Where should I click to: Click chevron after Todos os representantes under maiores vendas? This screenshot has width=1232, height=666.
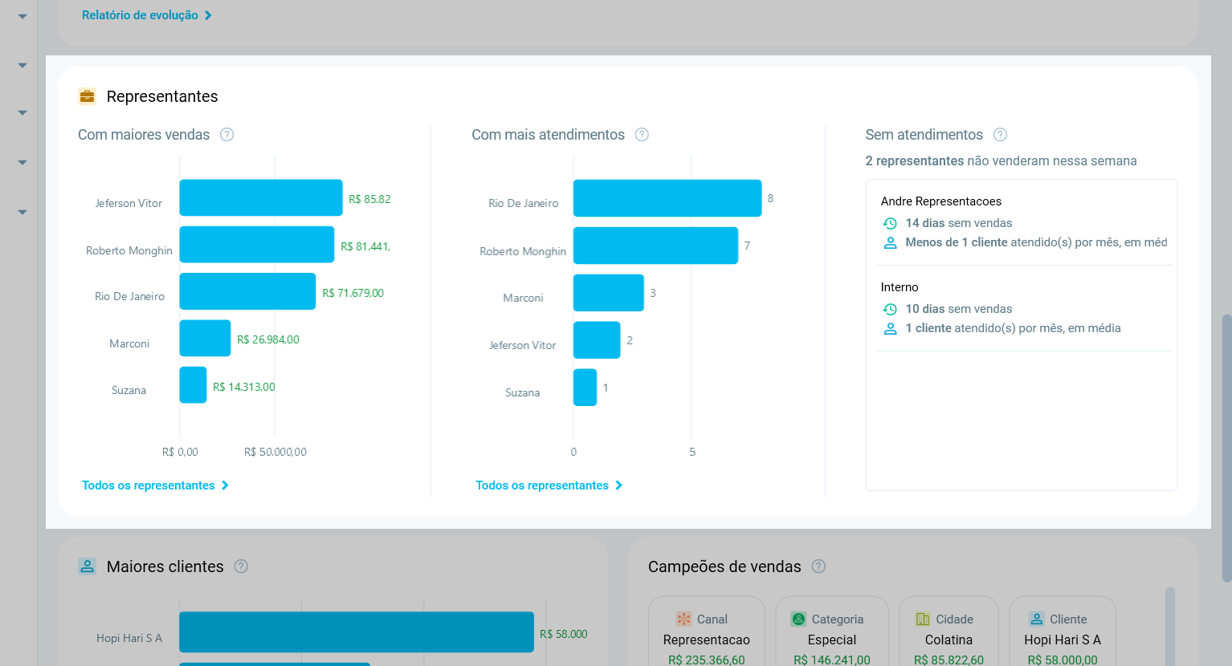pyautogui.click(x=225, y=485)
